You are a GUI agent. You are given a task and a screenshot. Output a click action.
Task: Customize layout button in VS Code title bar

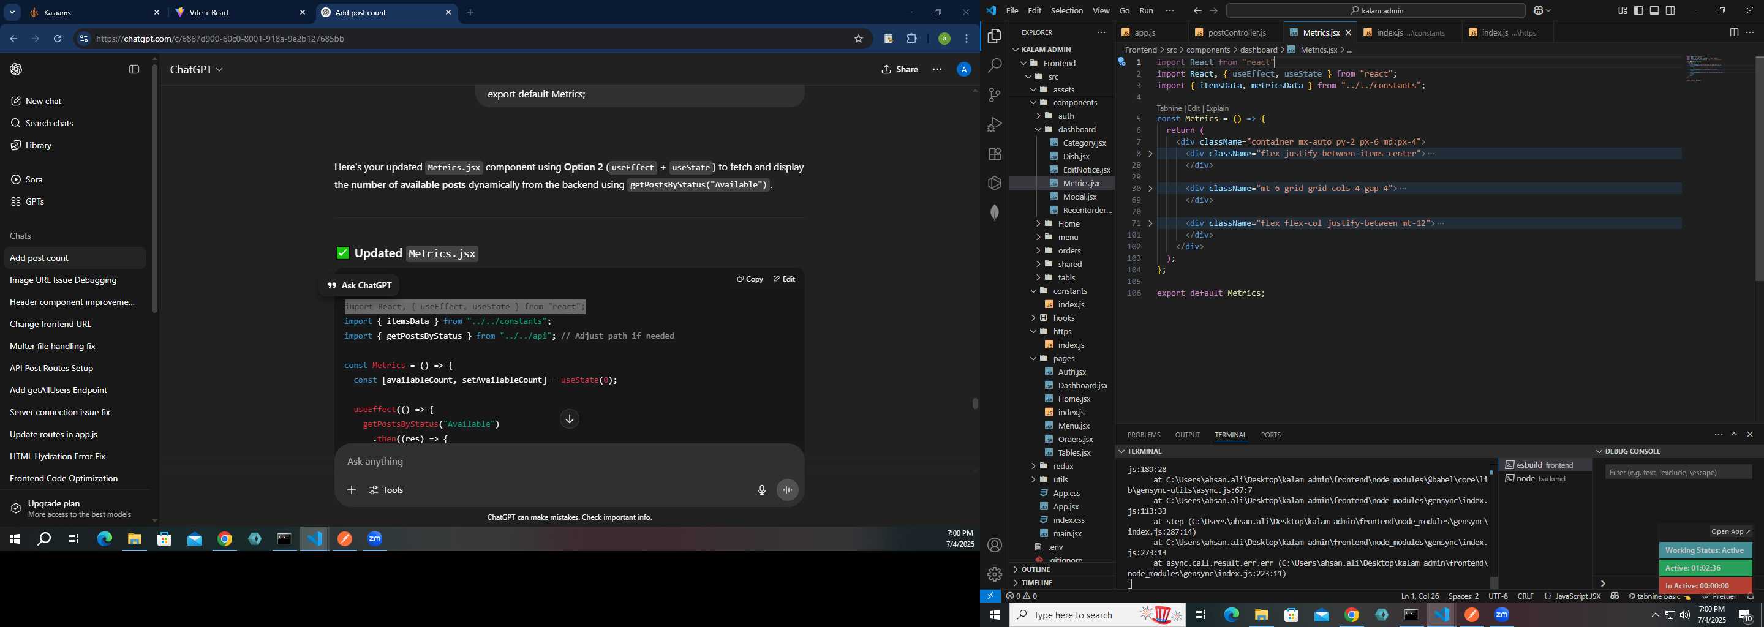click(x=1623, y=11)
